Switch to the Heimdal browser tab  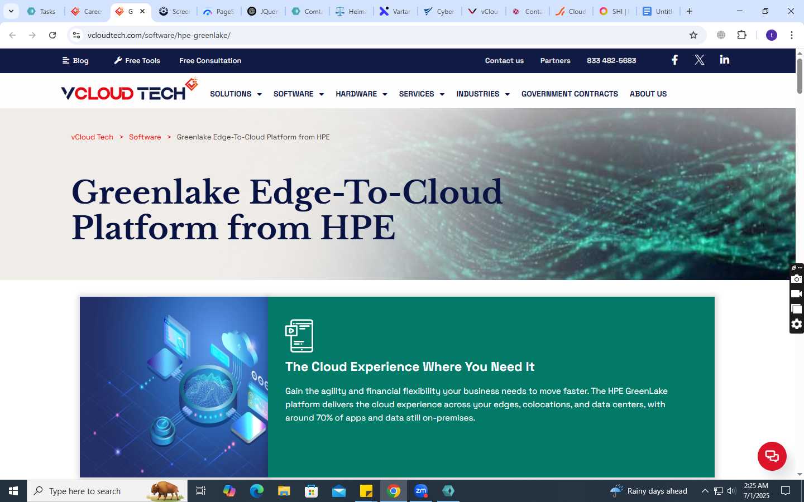351,11
